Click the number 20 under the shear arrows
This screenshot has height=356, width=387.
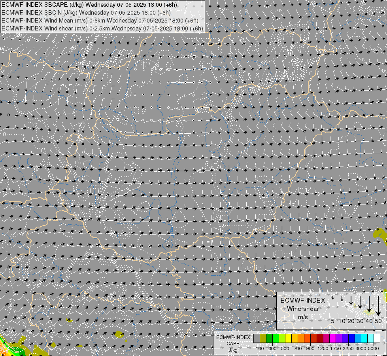pyautogui.click(x=351, y=321)
